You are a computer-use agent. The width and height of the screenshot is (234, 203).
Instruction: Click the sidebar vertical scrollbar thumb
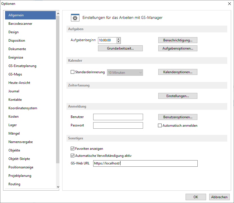click(x=58, y=89)
